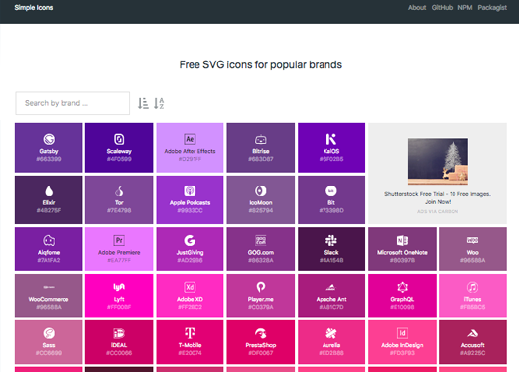
Task: Select the Bit logo icon
Action: pyautogui.click(x=331, y=191)
